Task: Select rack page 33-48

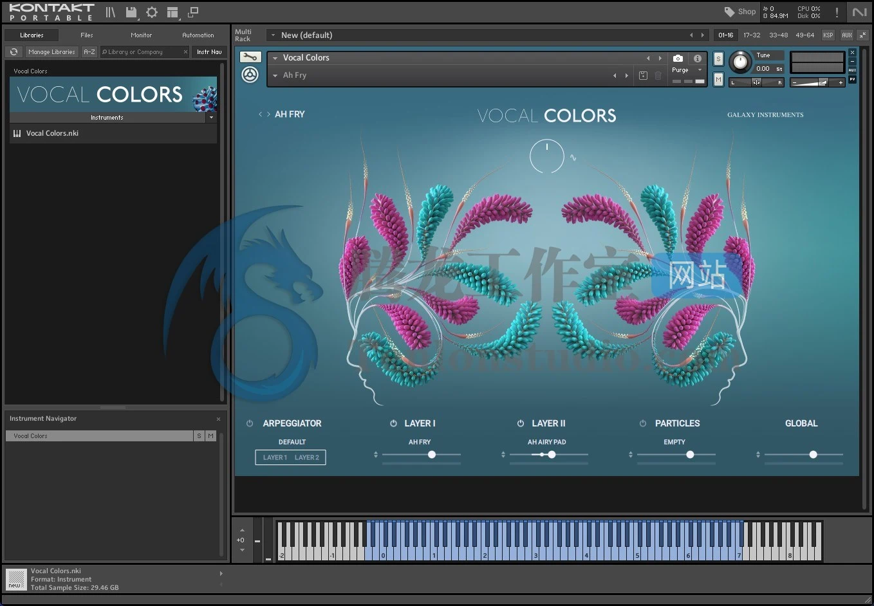Action: 778,35
